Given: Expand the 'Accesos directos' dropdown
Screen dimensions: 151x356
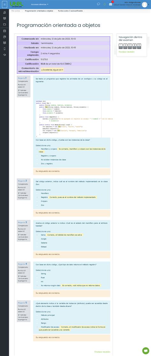Looking at the screenshot, I should [x=40, y=4].
